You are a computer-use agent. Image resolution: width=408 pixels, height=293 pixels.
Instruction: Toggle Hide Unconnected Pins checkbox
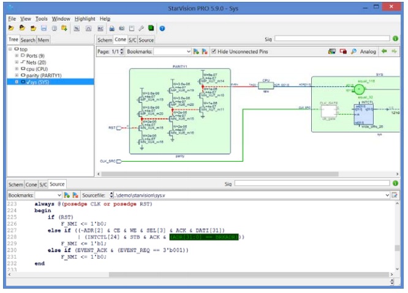pyautogui.click(x=214, y=51)
